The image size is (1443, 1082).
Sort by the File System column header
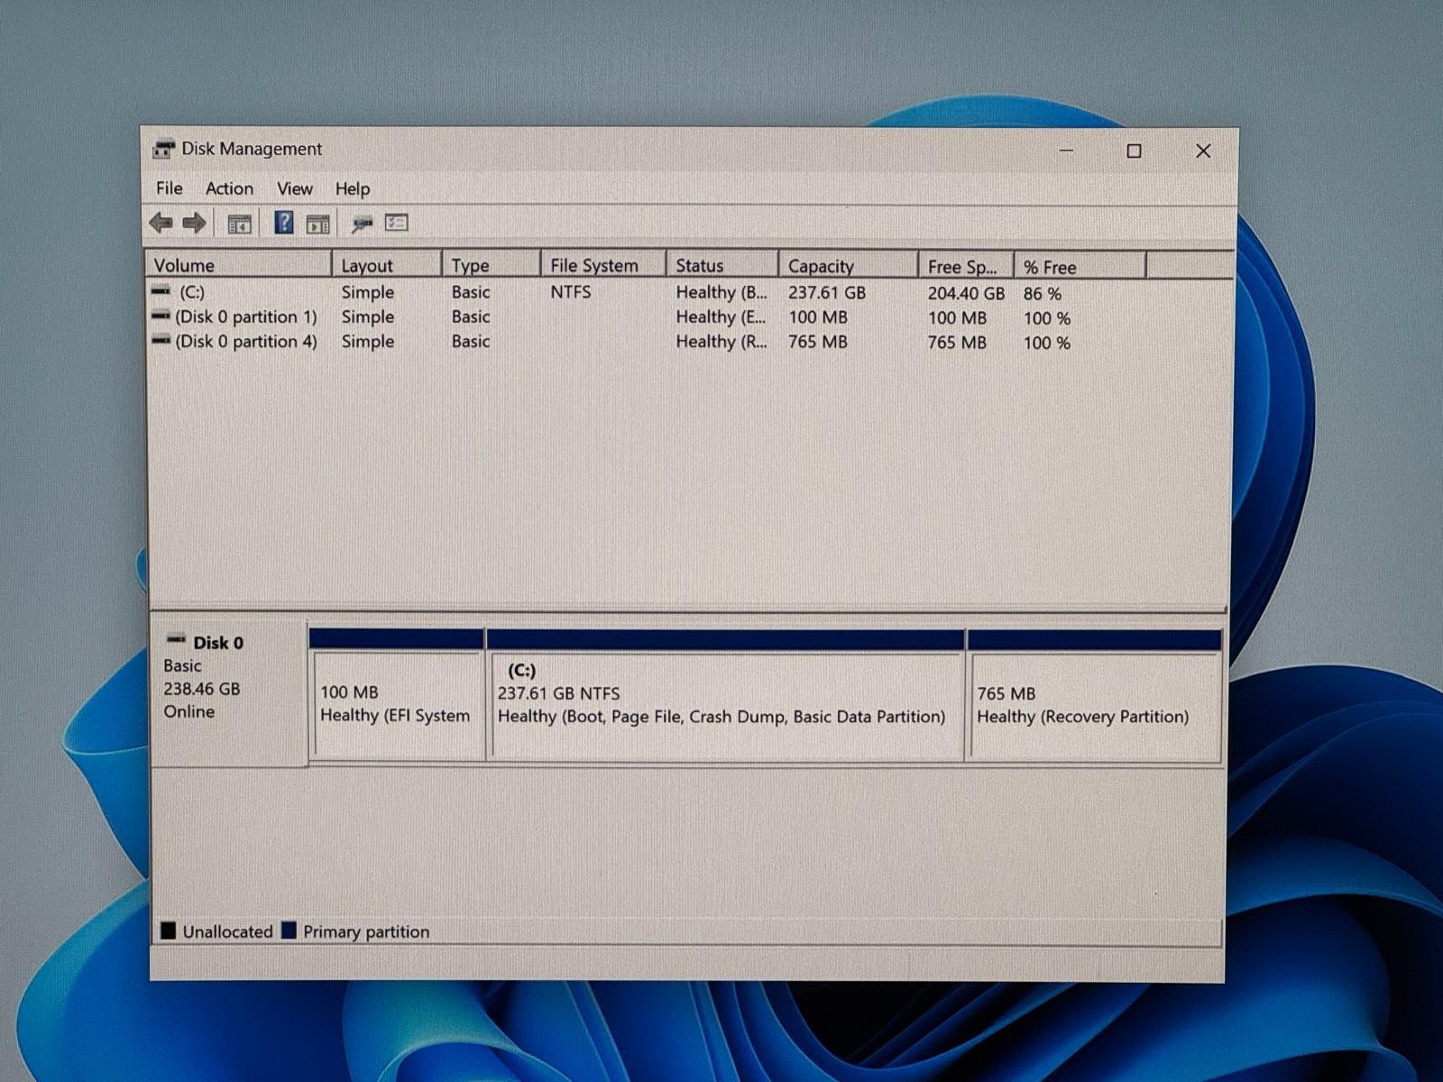click(x=603, y=265)
